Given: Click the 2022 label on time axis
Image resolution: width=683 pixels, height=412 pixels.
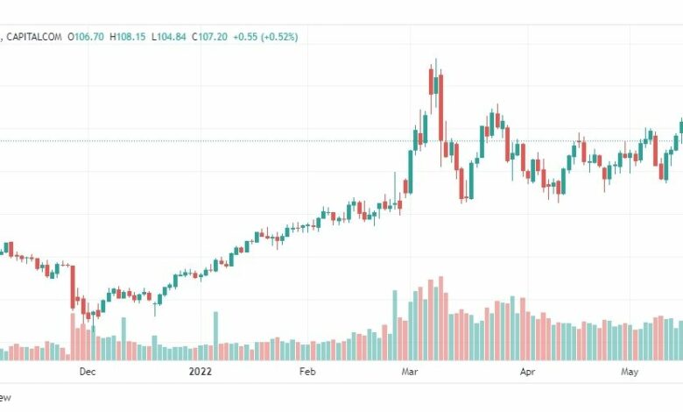Looking at the screenshot, I should (201, 372).
